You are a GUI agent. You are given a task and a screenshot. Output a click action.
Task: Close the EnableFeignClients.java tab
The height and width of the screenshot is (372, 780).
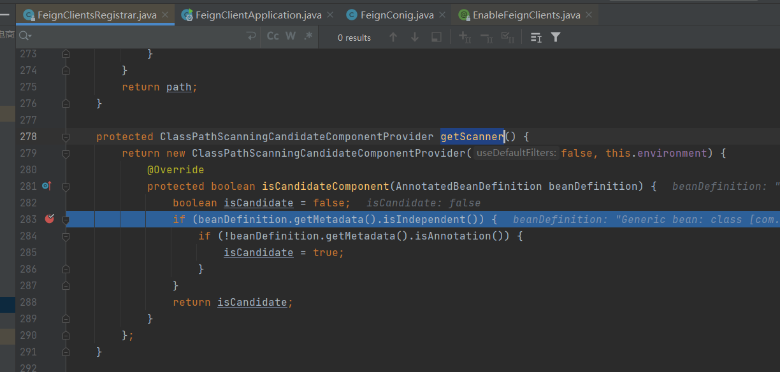tap(588, 15)
